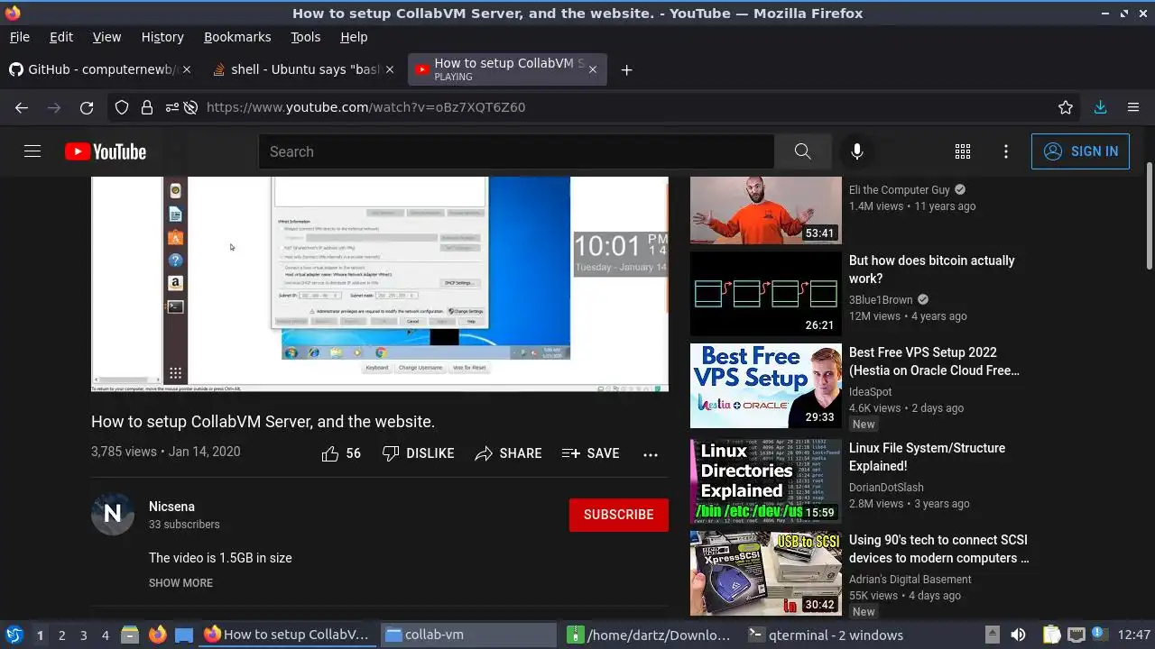Switch to workspace 2
The height and width of the screenshot is (649, 1155).
pyautogui.click(x=61, y=635)
